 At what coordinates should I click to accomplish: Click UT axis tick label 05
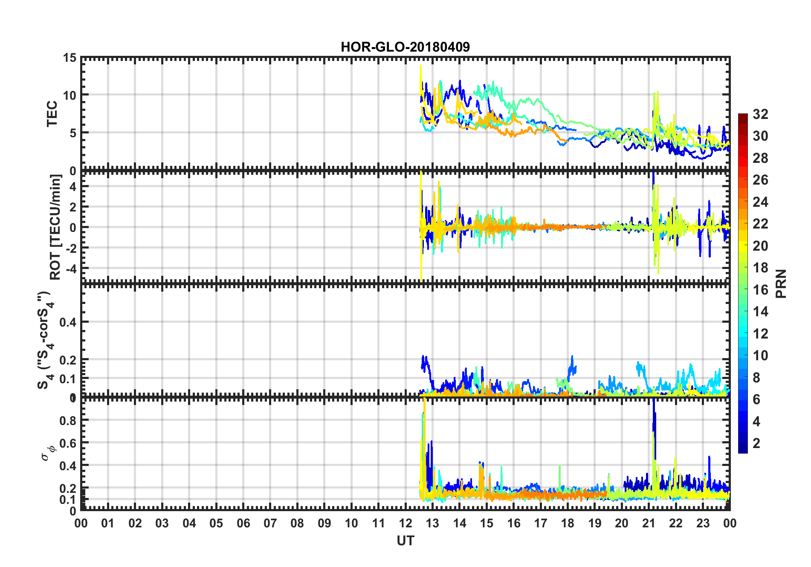[216, 524]
